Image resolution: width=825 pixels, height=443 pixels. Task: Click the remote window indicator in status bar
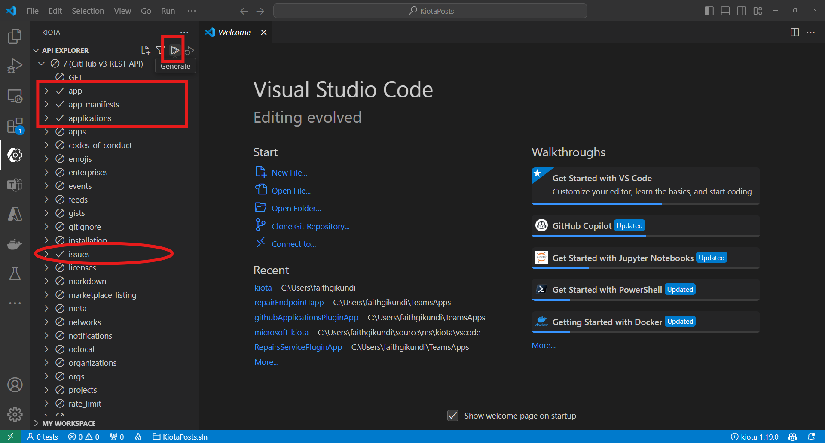11,437
